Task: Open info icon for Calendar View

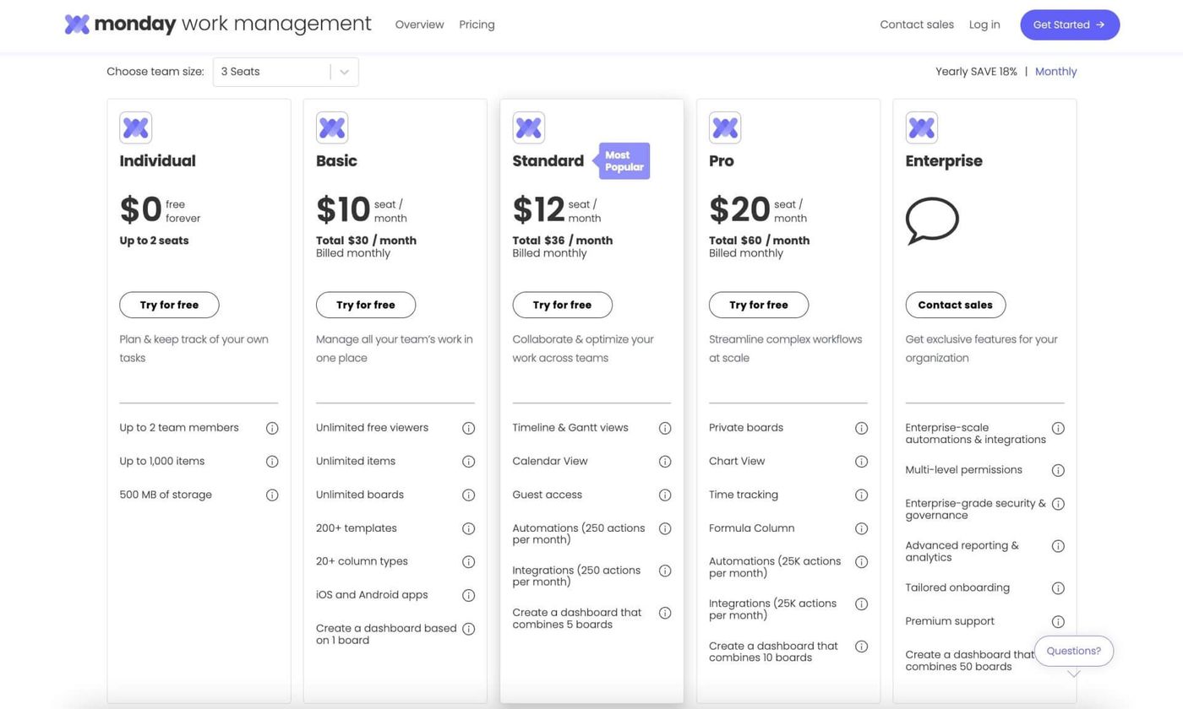Action: 665,462
